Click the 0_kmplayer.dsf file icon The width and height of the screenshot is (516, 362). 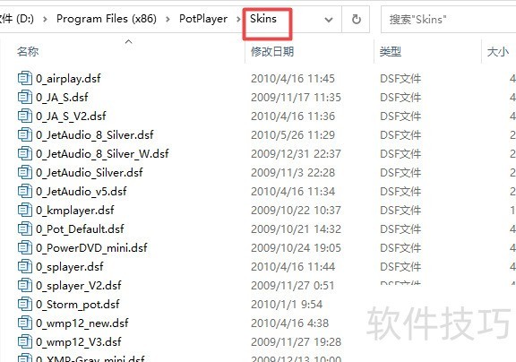tap(25, 210)
